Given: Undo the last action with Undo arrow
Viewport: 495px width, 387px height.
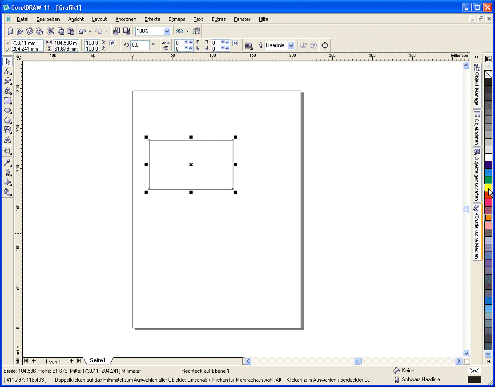Looking at the screenshot, I should [x=83, y=31].
